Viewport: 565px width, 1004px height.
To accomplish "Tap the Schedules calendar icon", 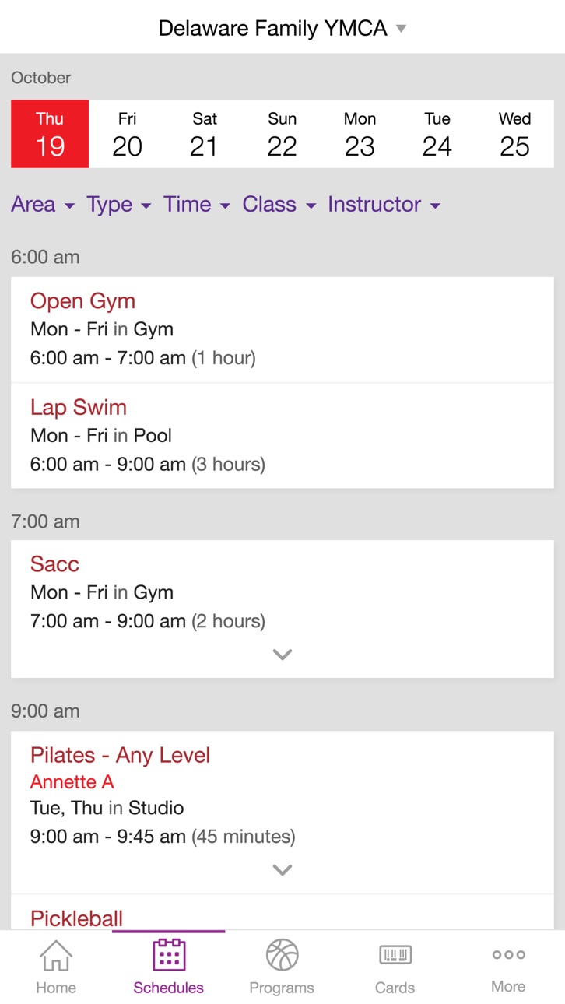I will pos(168,954).
